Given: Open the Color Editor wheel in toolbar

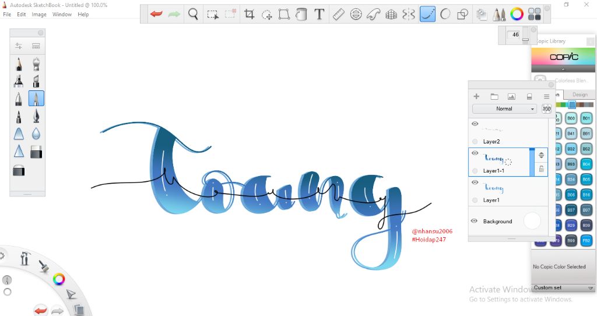Looking at the screenshot, I should 517,15.
